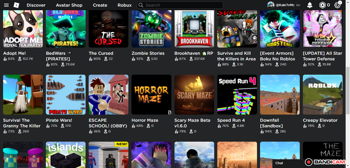The width and height of the screenshot is (350, 168).
Task: Go to Avatar Shop
Action: pyautogui.click(x=69, y=5)
